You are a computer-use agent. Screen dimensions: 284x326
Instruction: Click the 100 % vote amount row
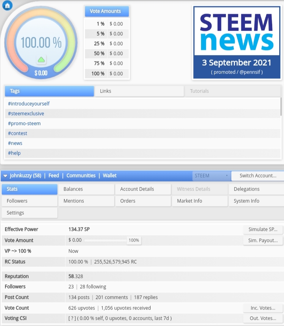[107, 73]
